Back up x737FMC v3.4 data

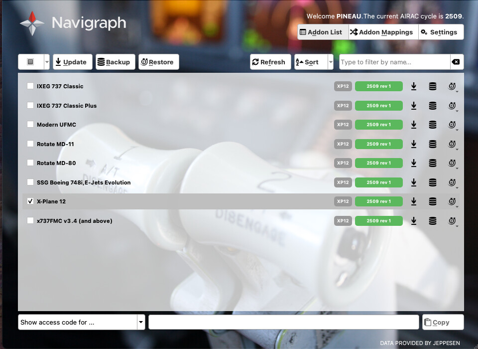433,221
